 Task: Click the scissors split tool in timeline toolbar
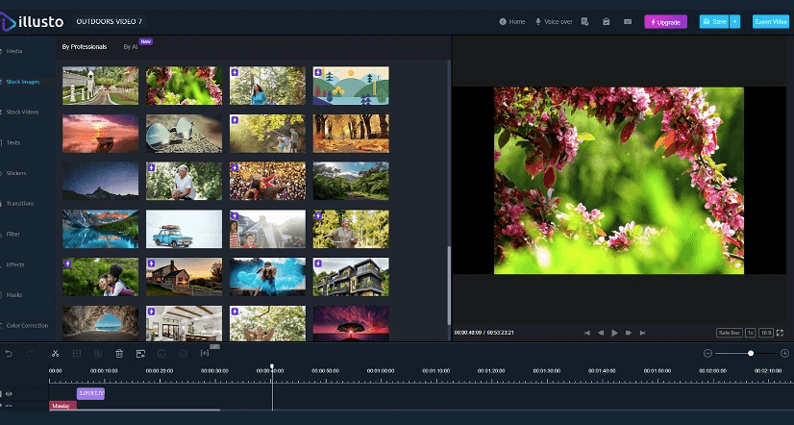pos(56,354)
